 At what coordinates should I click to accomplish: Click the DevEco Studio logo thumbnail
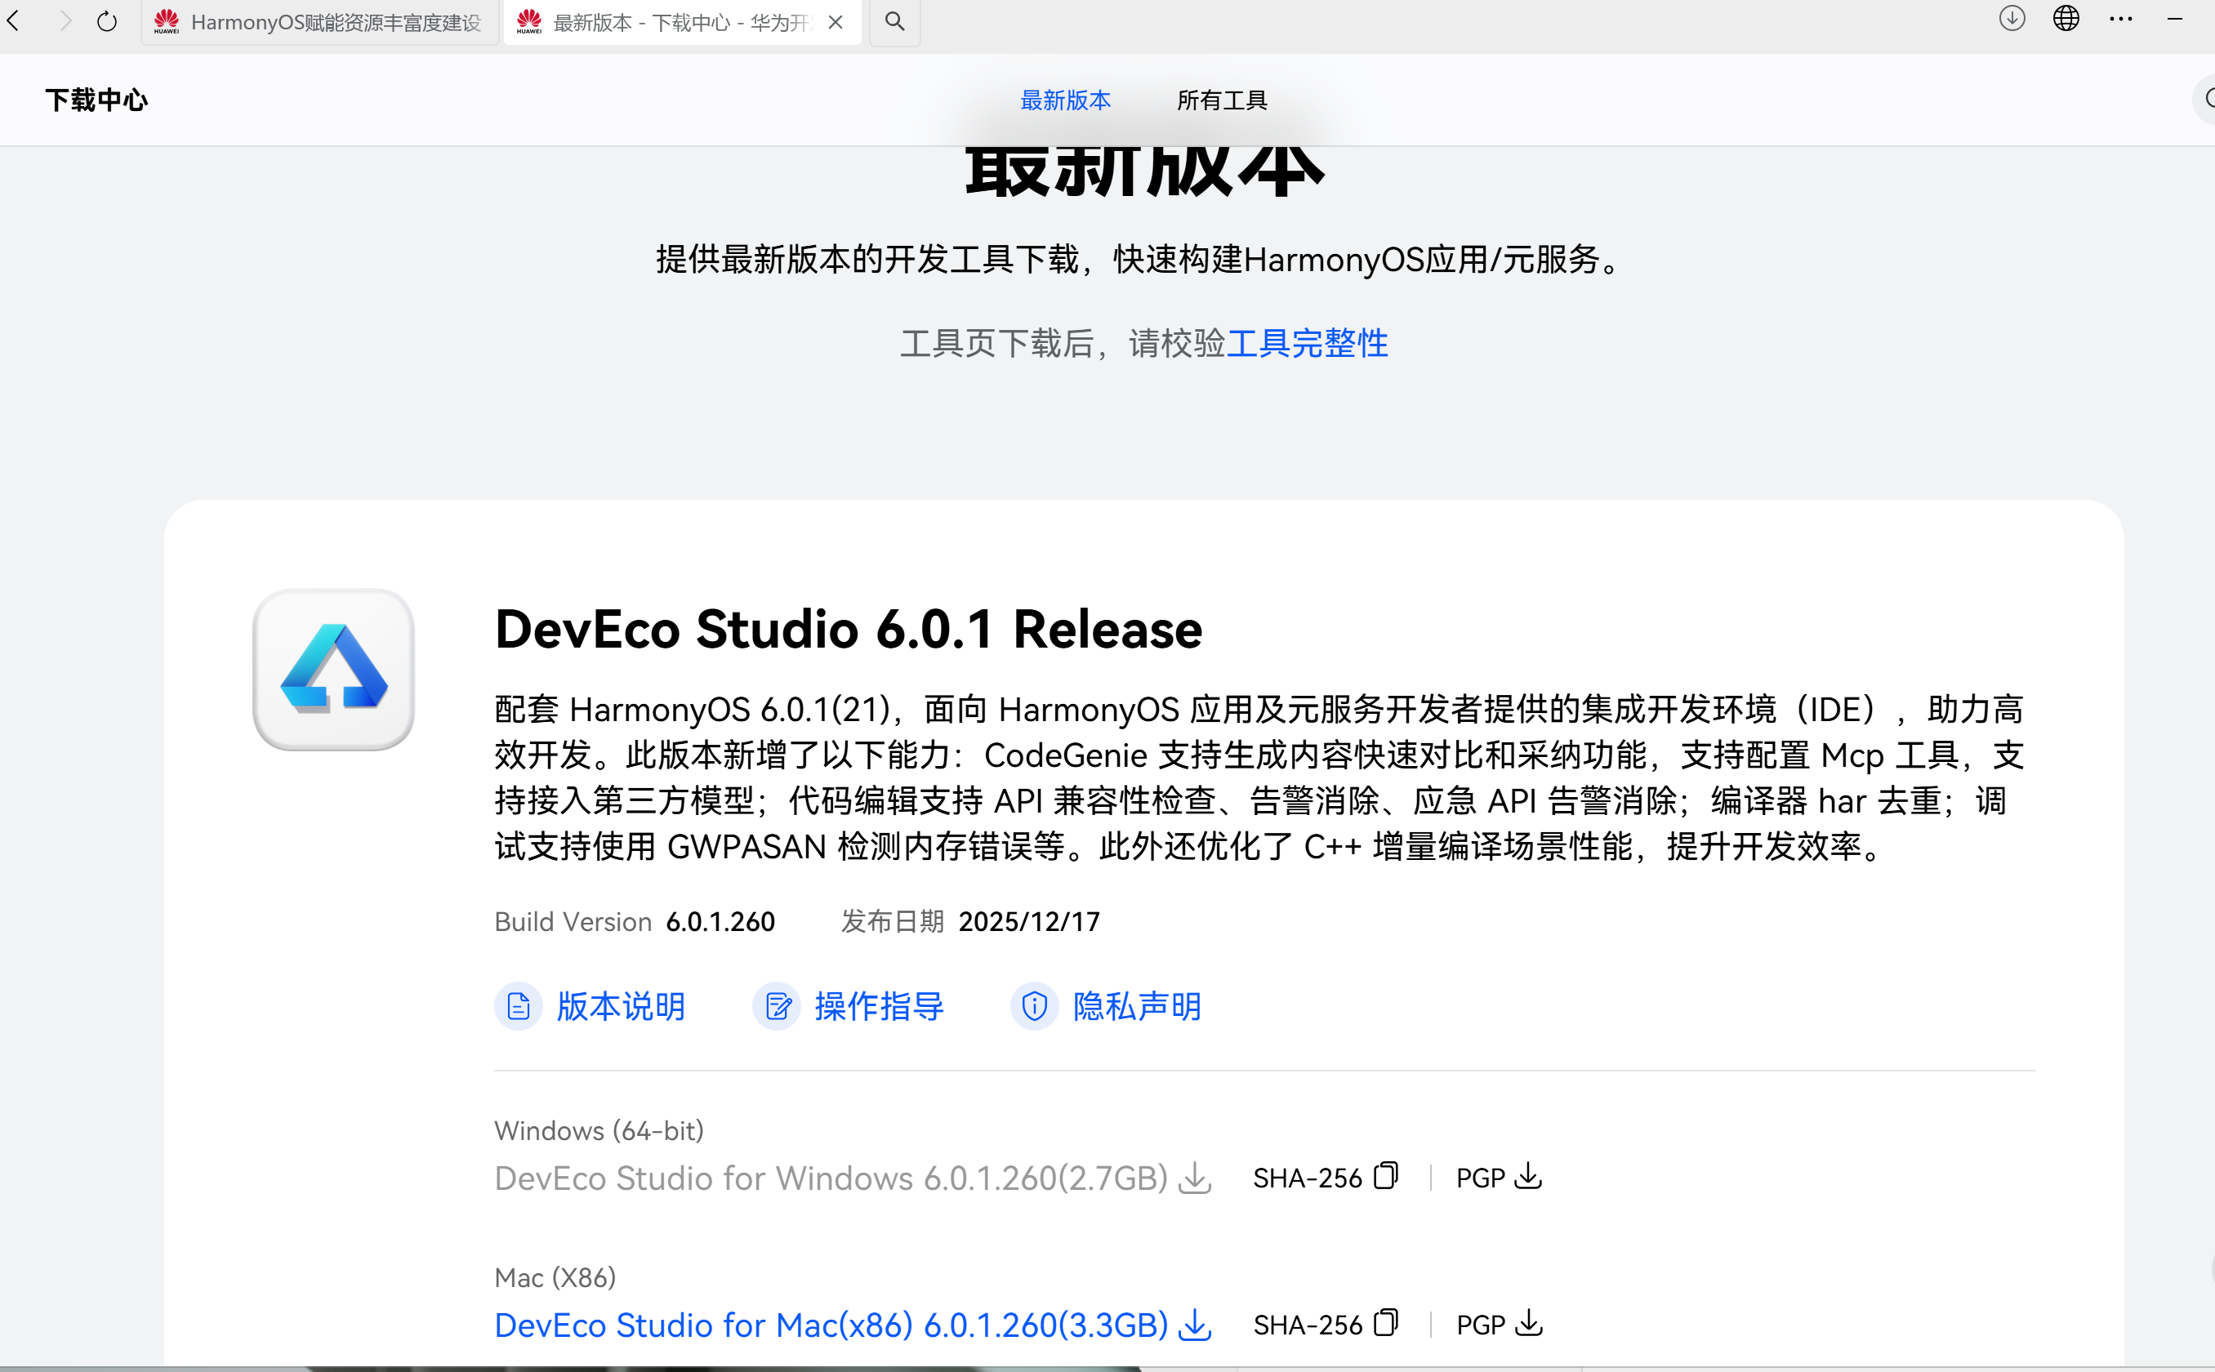click(334, 670)
